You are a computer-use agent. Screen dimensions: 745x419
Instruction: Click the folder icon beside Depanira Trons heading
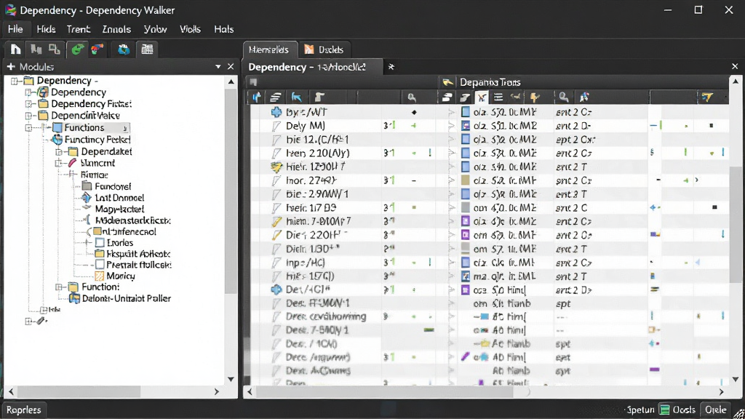coord(447,82)
